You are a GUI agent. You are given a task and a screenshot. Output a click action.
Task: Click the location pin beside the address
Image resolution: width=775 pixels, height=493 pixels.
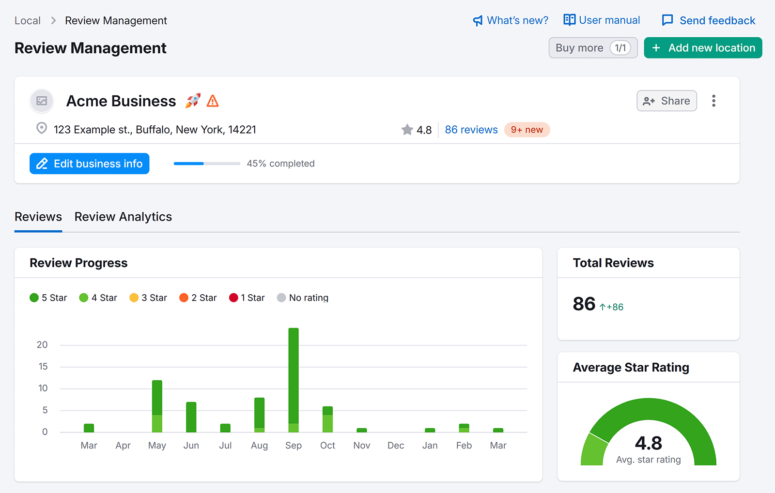(x=42, y=128)
